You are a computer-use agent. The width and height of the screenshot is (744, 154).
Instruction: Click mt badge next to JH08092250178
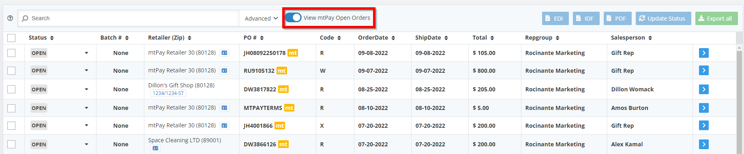293,53
